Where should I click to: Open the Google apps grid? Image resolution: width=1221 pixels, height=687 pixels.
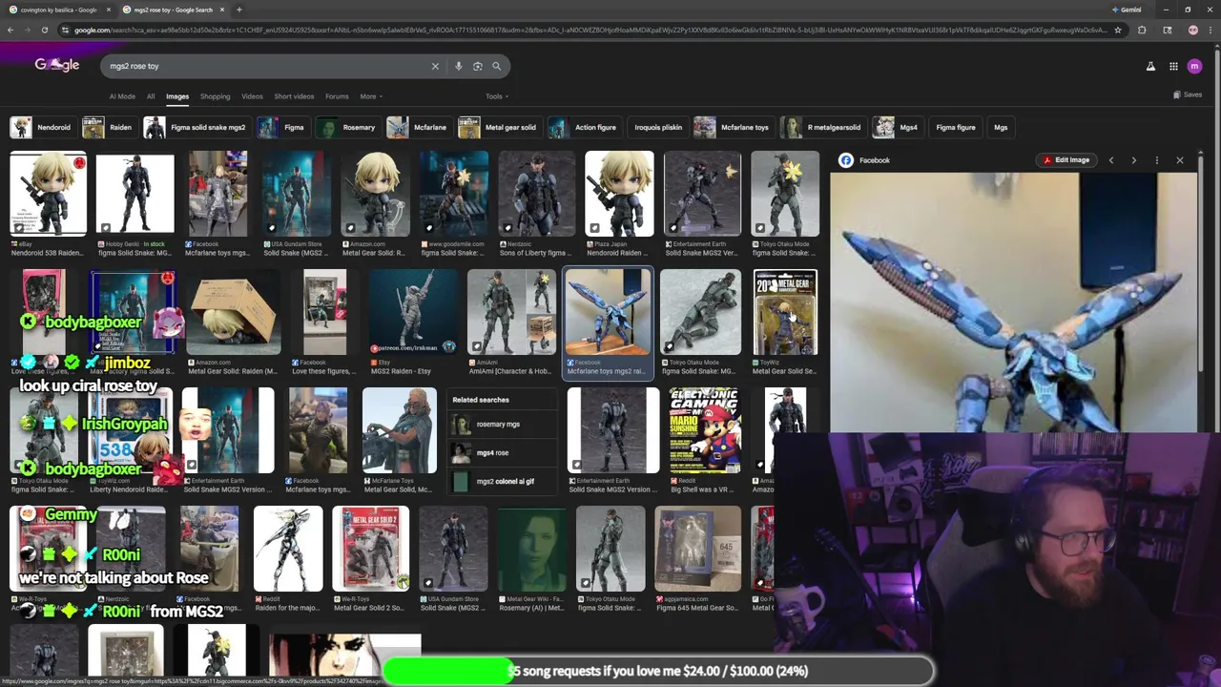1173,66
